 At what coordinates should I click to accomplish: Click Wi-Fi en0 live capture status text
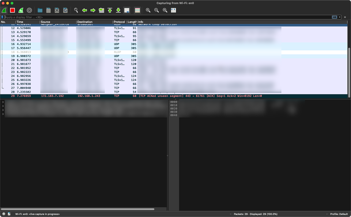tap(37, 214)
